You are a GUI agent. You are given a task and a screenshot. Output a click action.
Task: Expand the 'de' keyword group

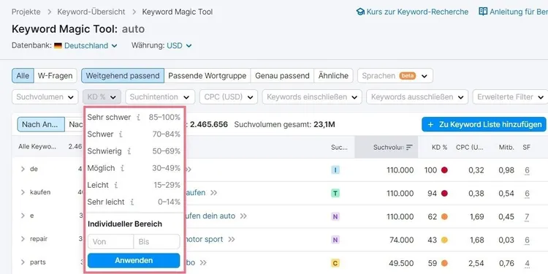(23, 170)
